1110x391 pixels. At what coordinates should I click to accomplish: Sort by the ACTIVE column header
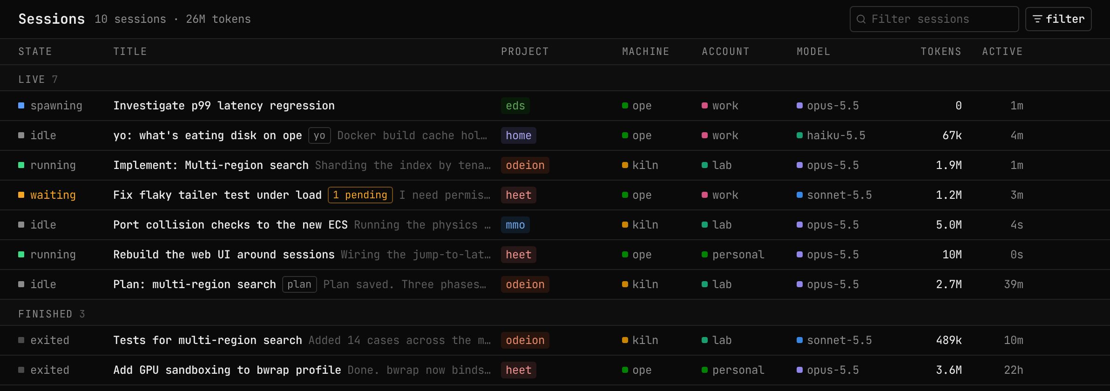1002,52
